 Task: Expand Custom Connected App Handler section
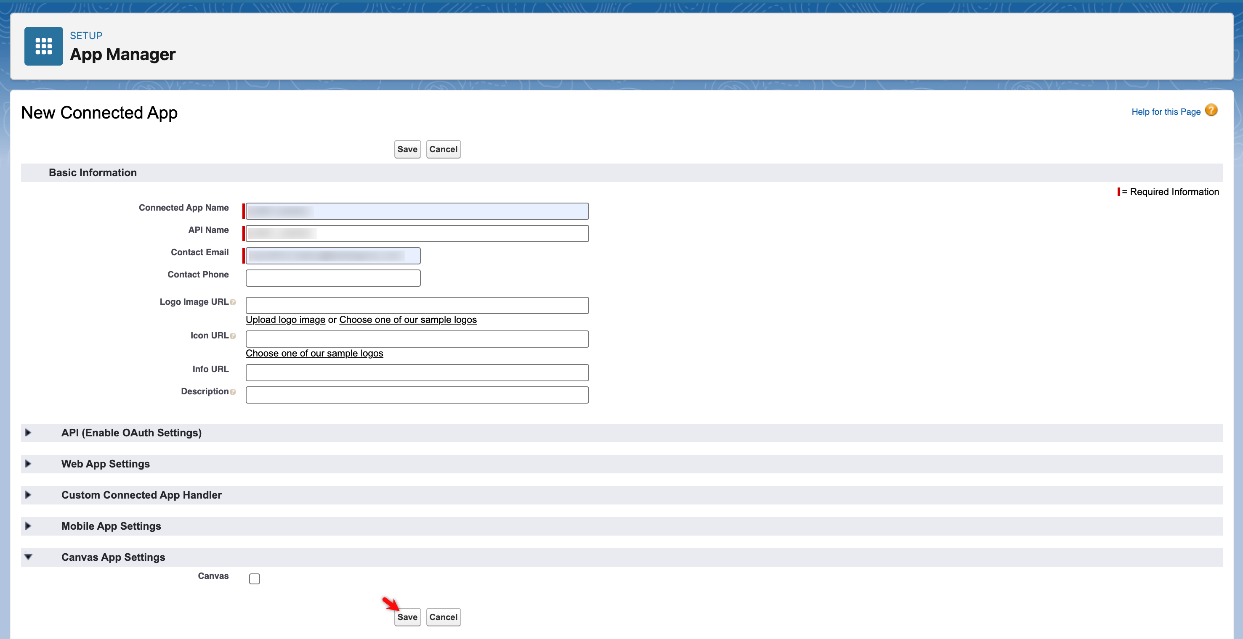pos(28,495)
